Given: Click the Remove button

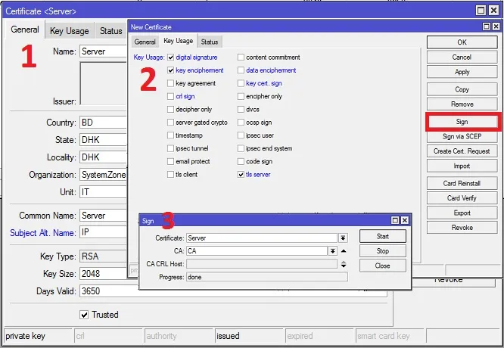Looking at the screenshot, I should click(x=462, y=104).
